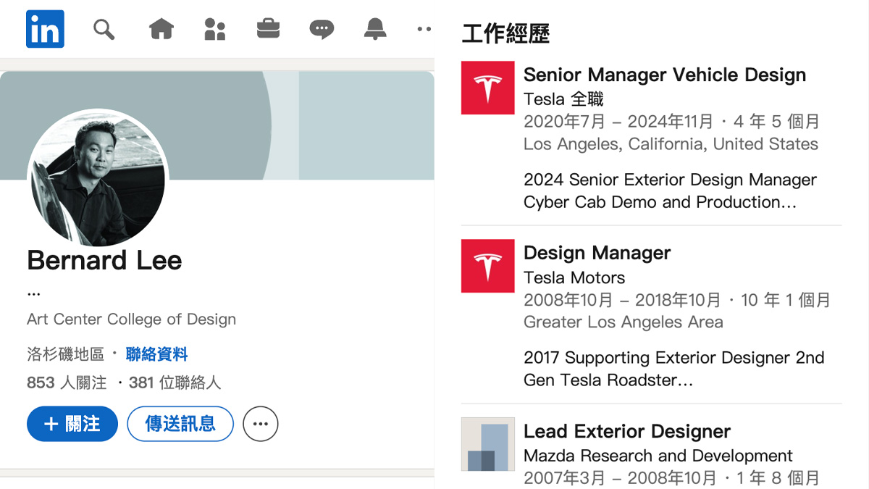Open the Lead Exterior Designer position title
869x489 pixels.
point(627,431)
